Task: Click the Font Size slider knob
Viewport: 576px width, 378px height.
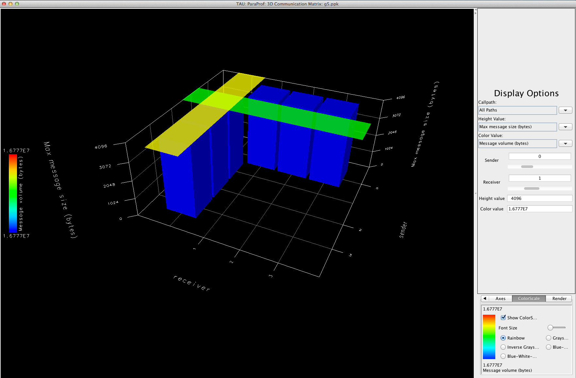Action: [551, 328]
